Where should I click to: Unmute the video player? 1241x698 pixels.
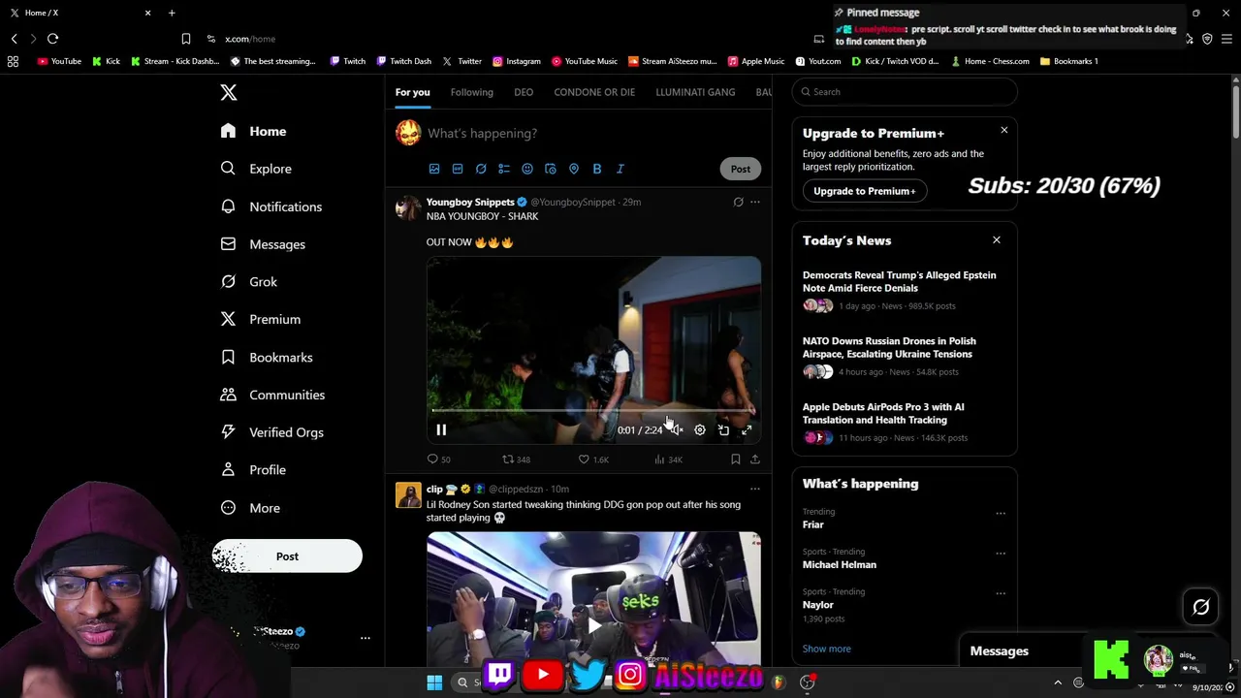(x=677, y=430)
